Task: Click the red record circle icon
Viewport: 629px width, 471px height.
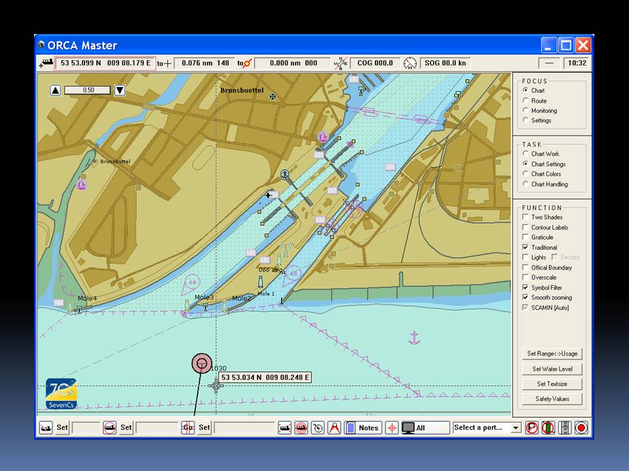Action: click(581, 428)
